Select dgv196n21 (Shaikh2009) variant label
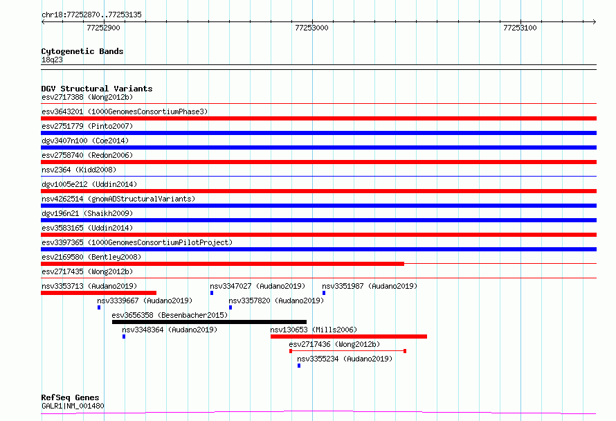This screenshot has width=616, height=421. pyautogui.click(x=87, y=213)
